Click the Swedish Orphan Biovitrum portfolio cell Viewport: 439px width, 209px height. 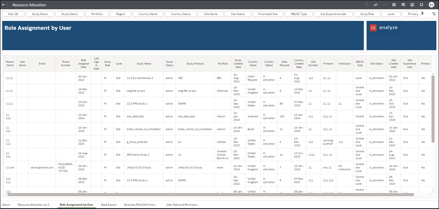click(x=223, y=155)
